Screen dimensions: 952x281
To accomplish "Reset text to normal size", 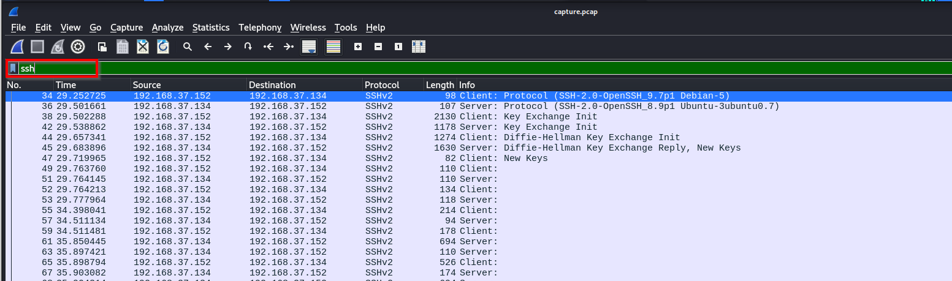I will coord(398,47).
